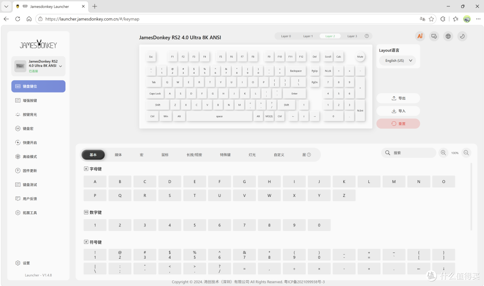This screenshot has width=484, height=286.
Task: Click the browser refresh button
Action: 17,19
